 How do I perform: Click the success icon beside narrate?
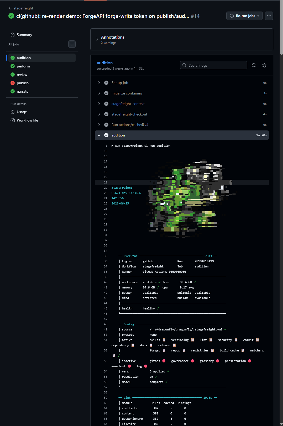(13, 91)
